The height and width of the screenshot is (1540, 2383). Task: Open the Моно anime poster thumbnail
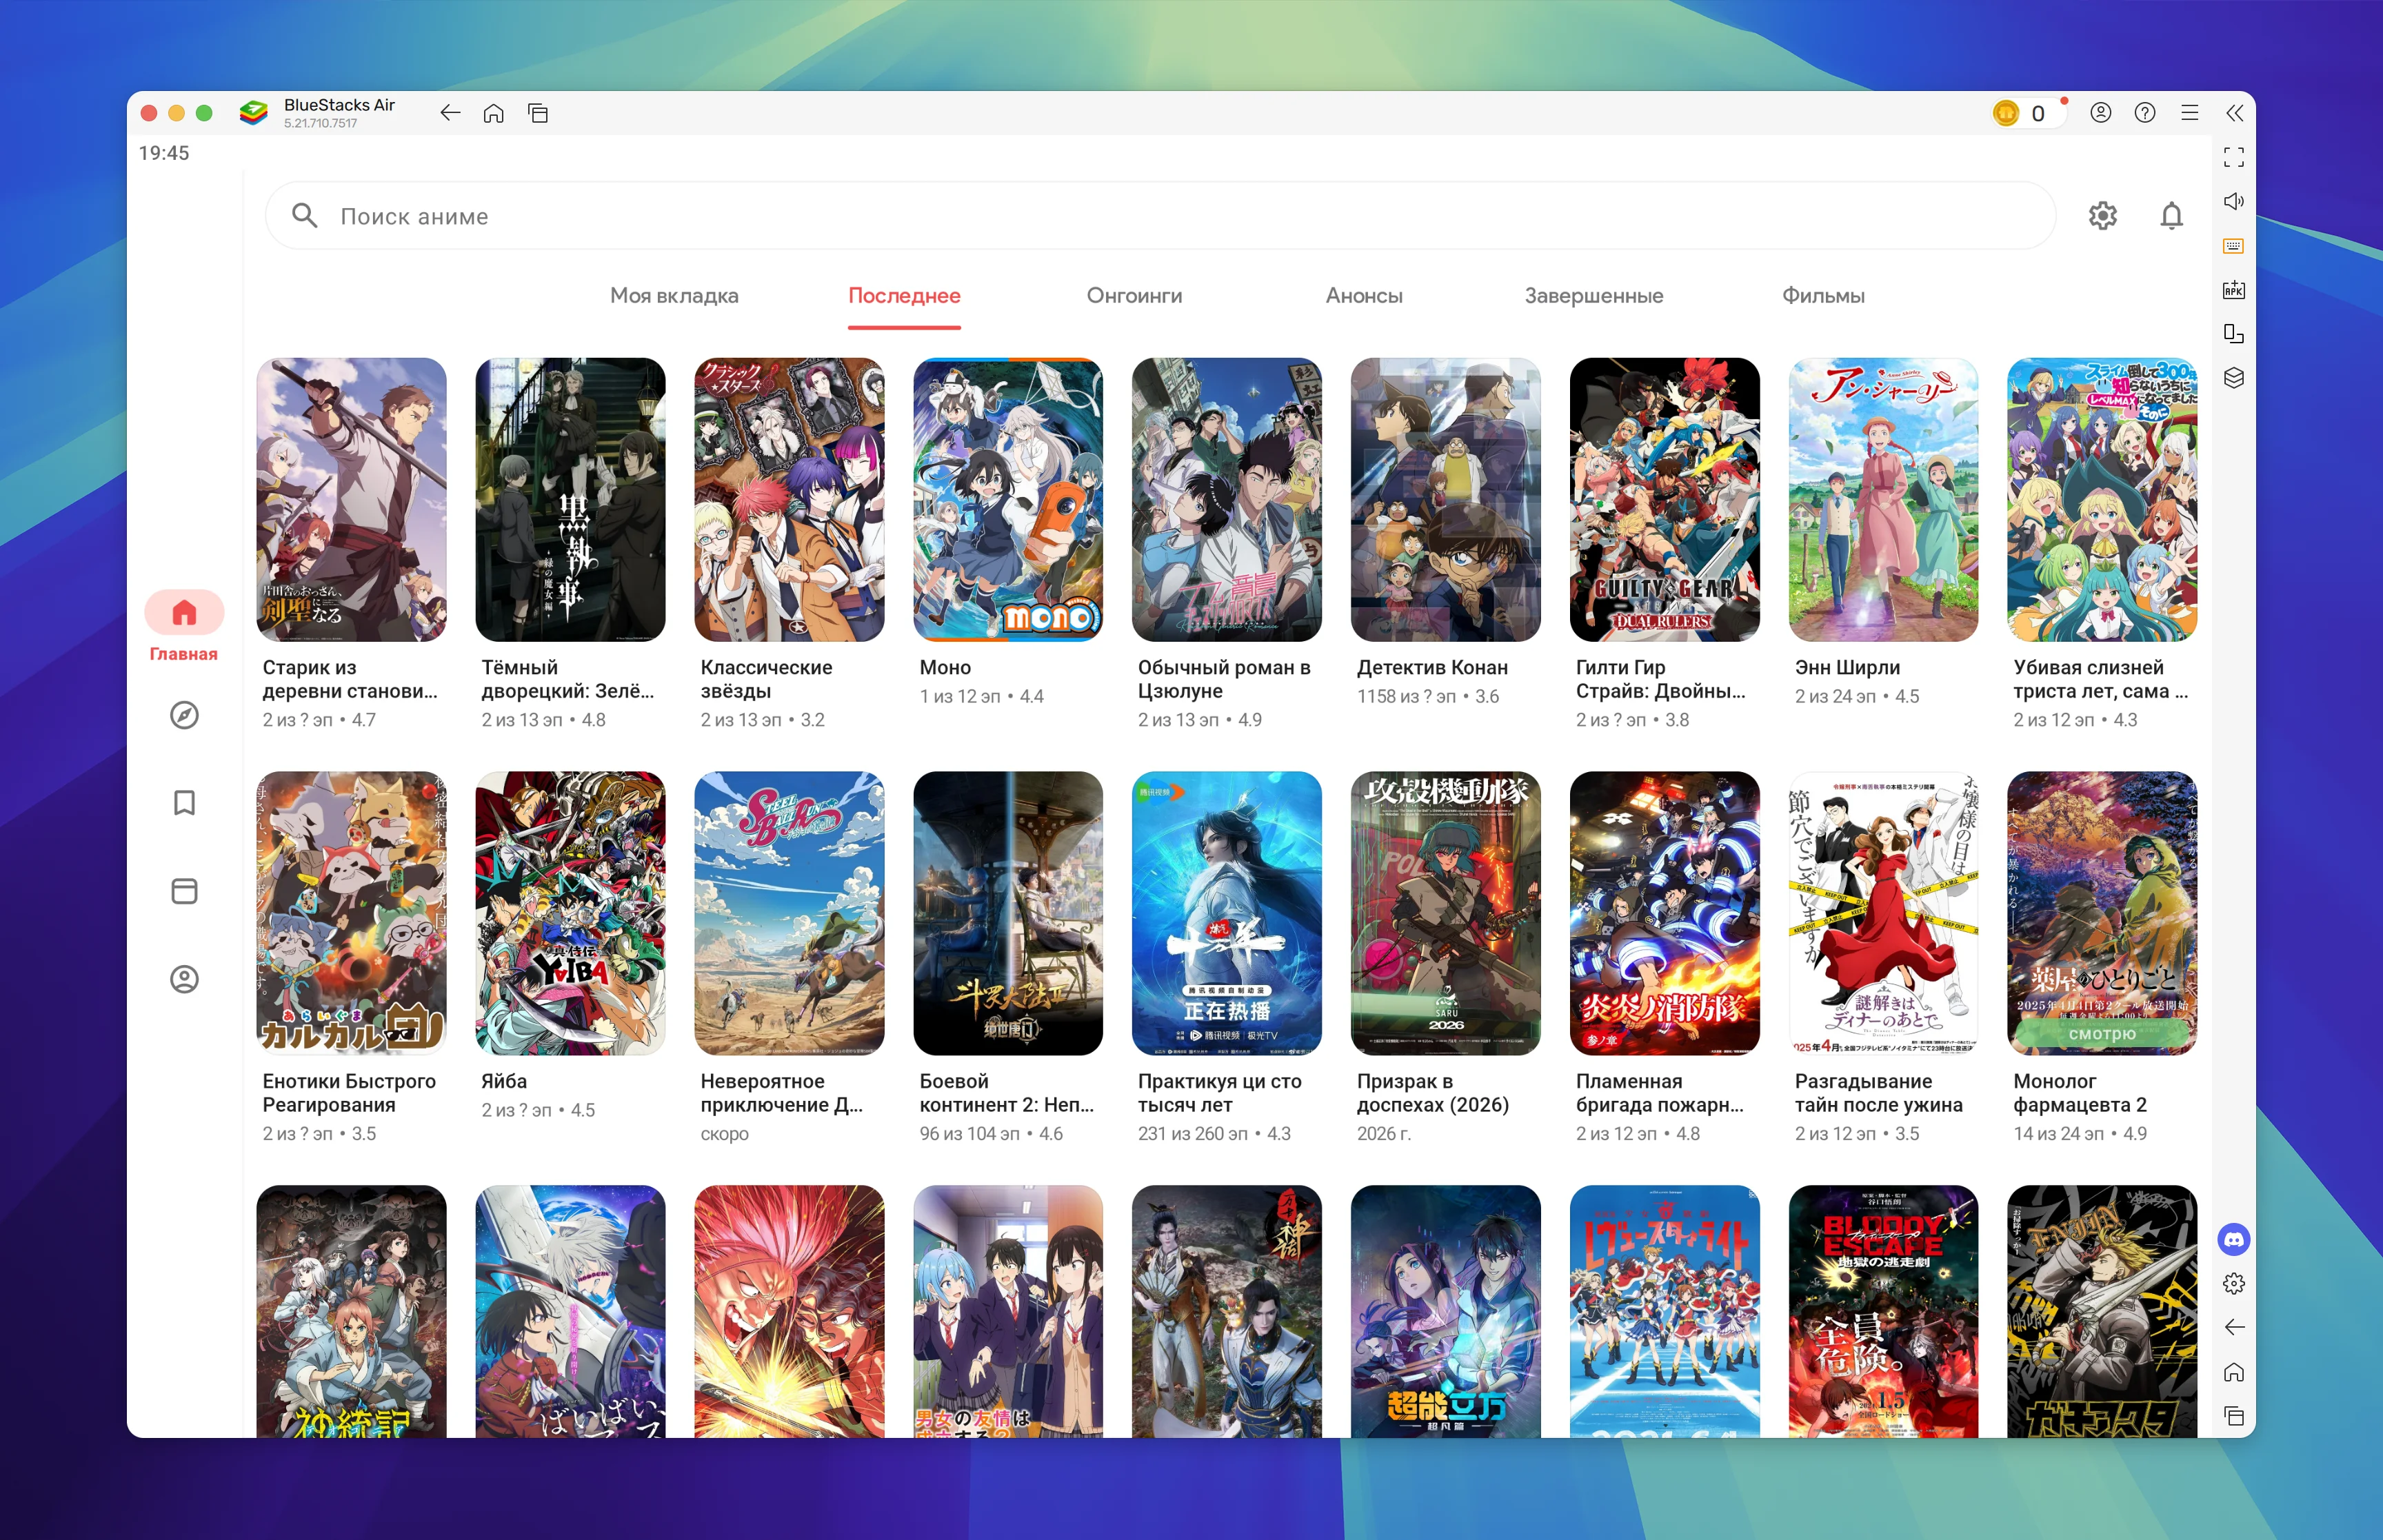point(1007,500)
